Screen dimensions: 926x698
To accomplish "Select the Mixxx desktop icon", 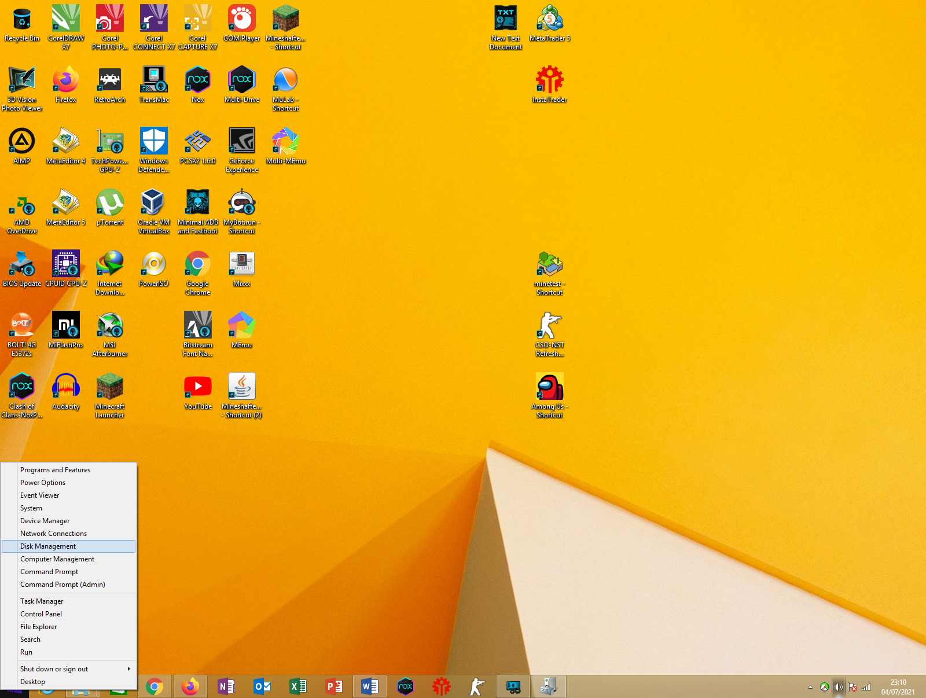I will click(242, 269).
